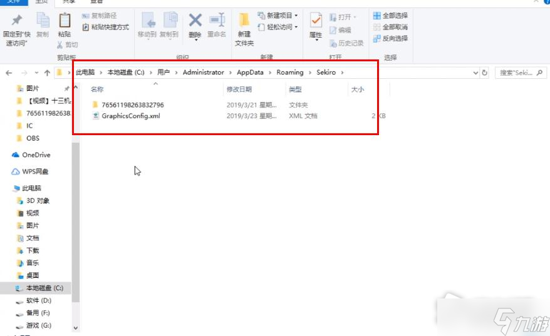Click 本地磁盘 (C:) in the breadcrumb

(126, 72)
